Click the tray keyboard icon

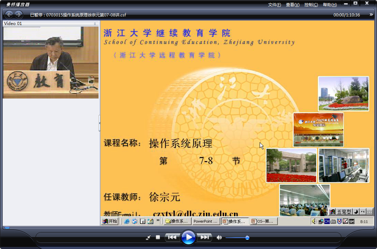tap(333, 221)
